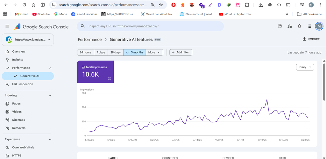Open the users and permissions icon
The height and width of the screenshot is (159, 326).
290,26
